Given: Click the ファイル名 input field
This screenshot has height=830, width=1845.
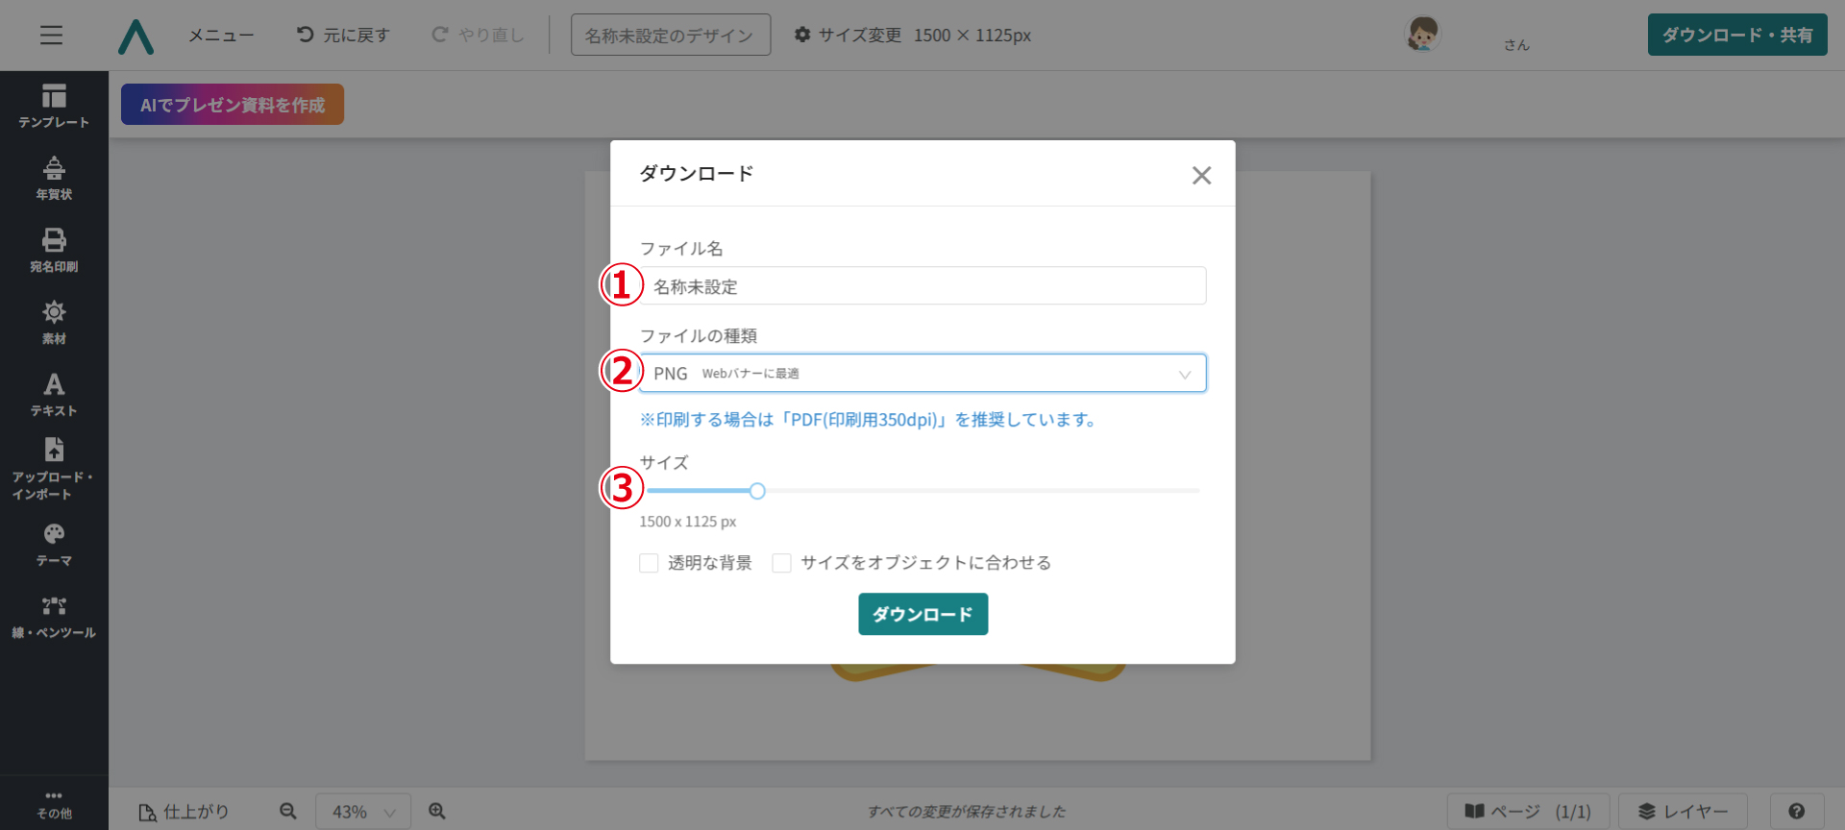Looking at the screenshot, I should pos(922,286).
